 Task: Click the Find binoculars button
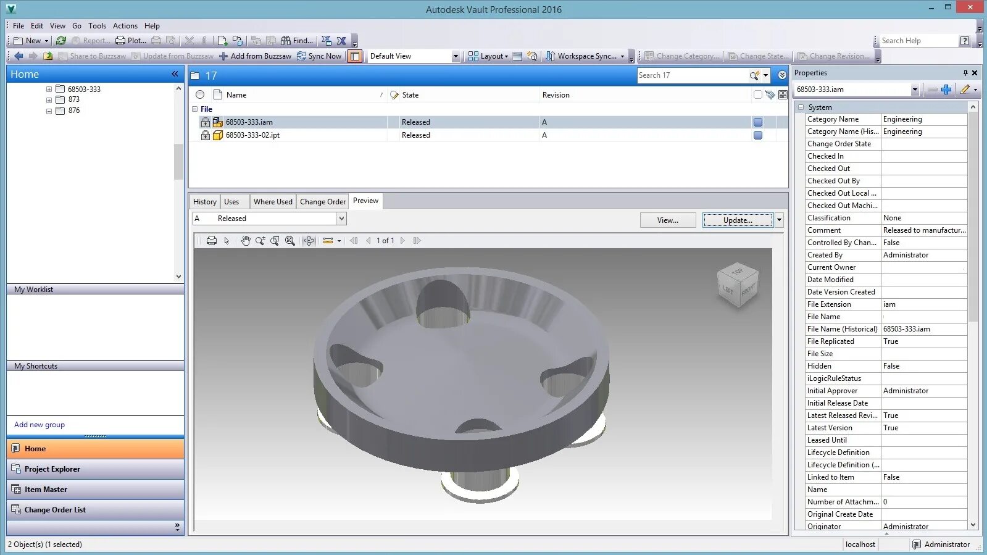coord(297,41)
